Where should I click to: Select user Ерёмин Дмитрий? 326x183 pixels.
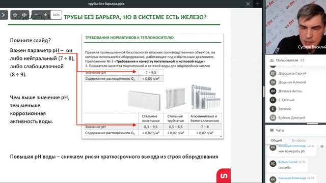[x=292, y=117]
